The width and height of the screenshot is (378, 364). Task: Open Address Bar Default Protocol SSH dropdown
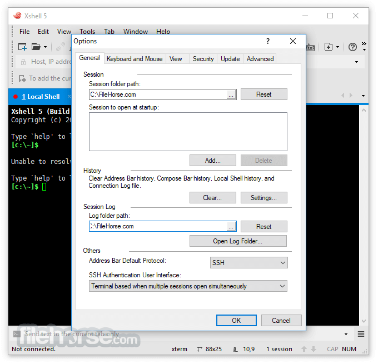(x=249, y=263)
